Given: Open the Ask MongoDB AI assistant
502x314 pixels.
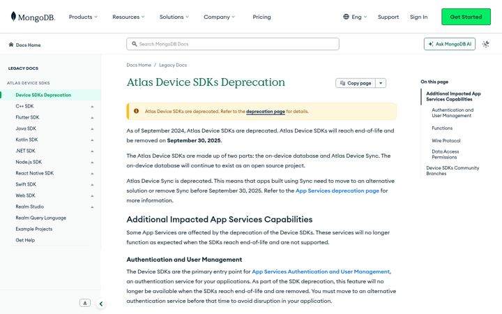Looking at the screenshot, I should coord(450,44).
